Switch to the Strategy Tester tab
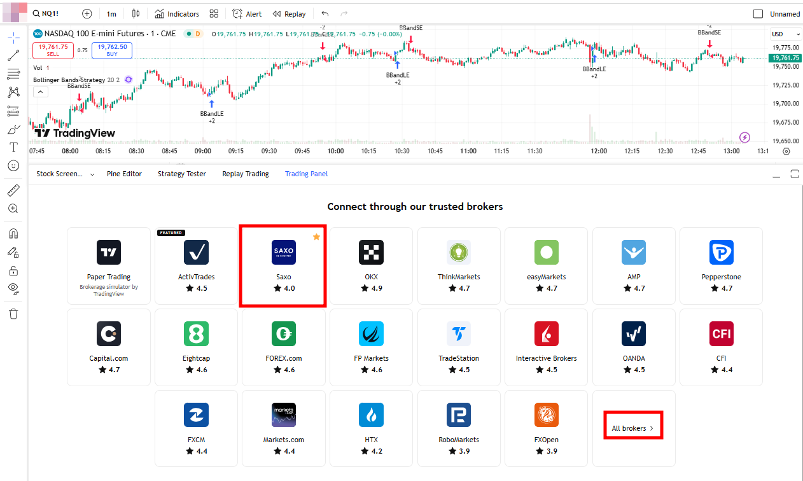This screenshot has height=481, width=803. 182,174
